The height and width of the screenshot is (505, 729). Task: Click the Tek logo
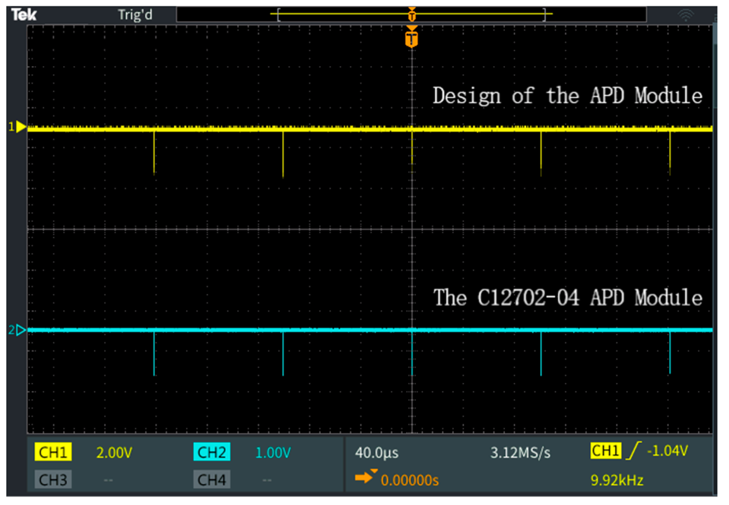(24, 14)
